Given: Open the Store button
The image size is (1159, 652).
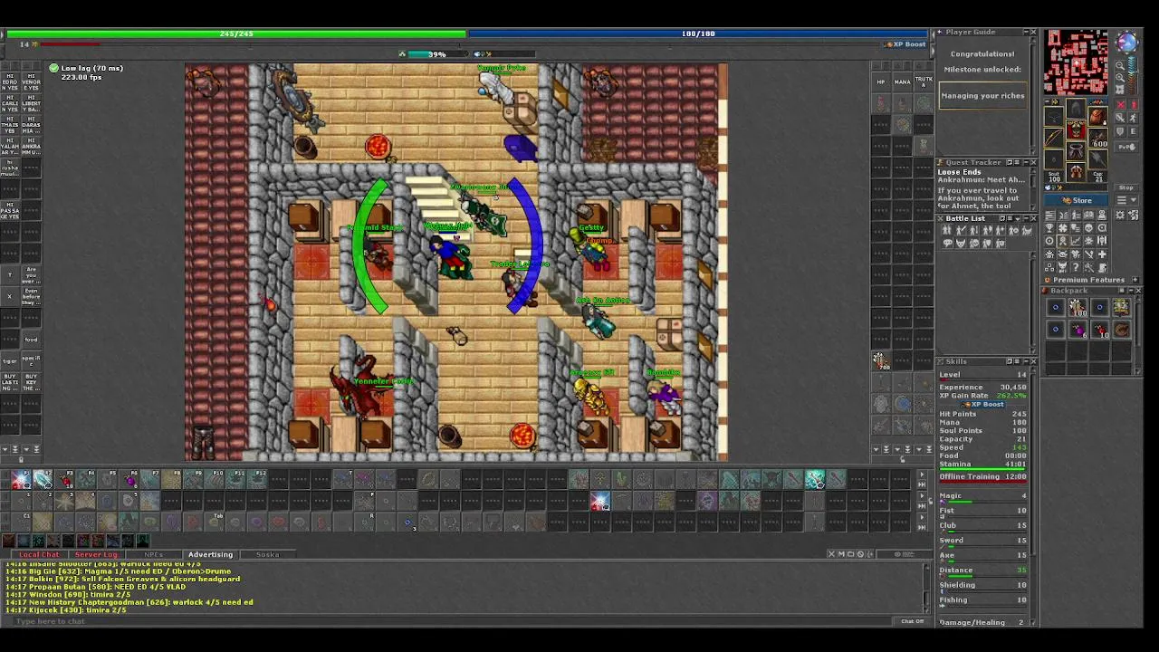Looking at the screenshot, I should (x=1076, y=200).
